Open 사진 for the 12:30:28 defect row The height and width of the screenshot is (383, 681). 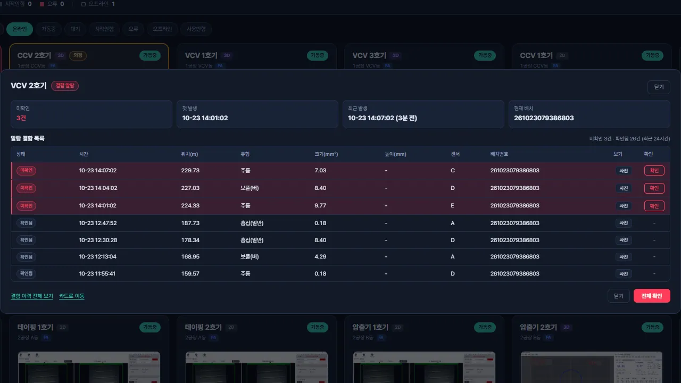(624, 240)
